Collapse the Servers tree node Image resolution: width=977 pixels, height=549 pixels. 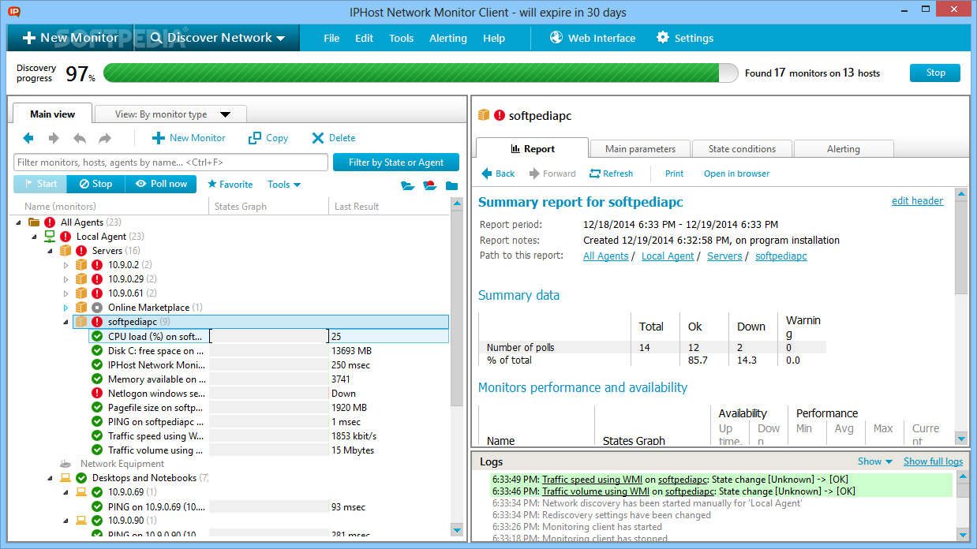click(x=50, y=251)
